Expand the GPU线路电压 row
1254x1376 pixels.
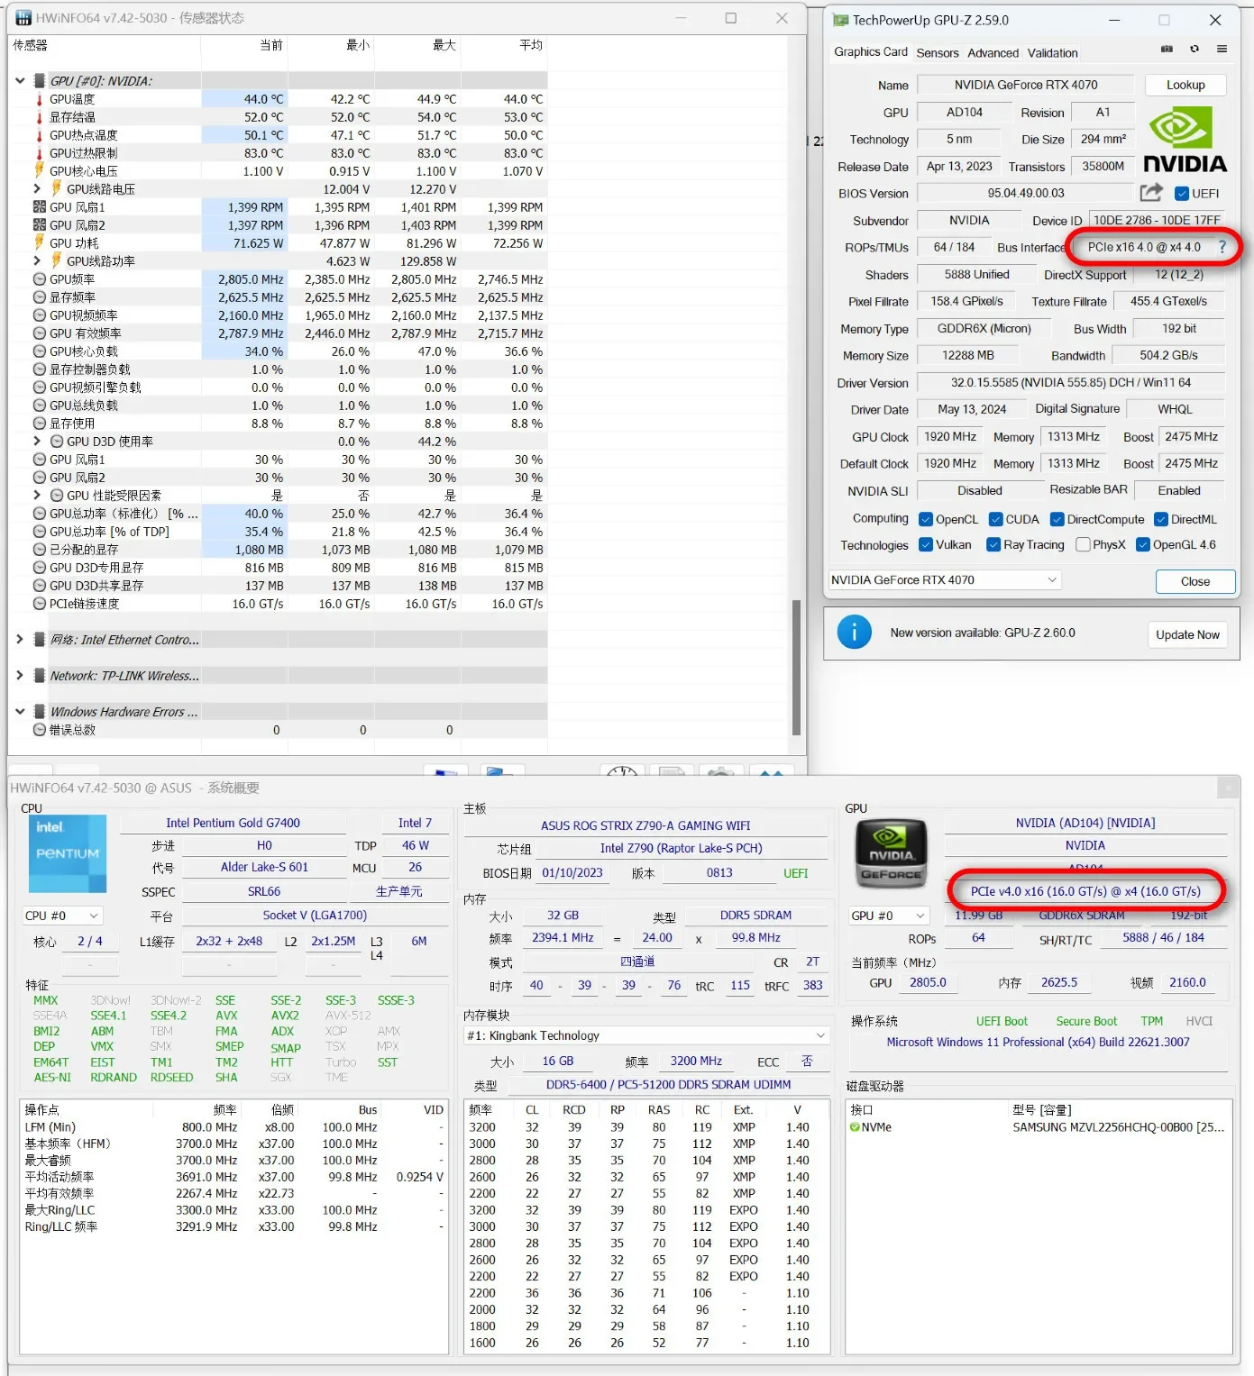[x=37, y=189]
